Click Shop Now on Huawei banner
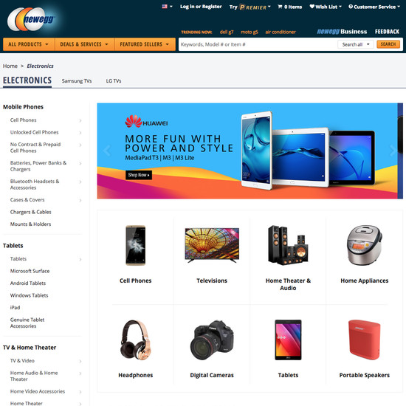406x406 pixels. click(139, 175)
